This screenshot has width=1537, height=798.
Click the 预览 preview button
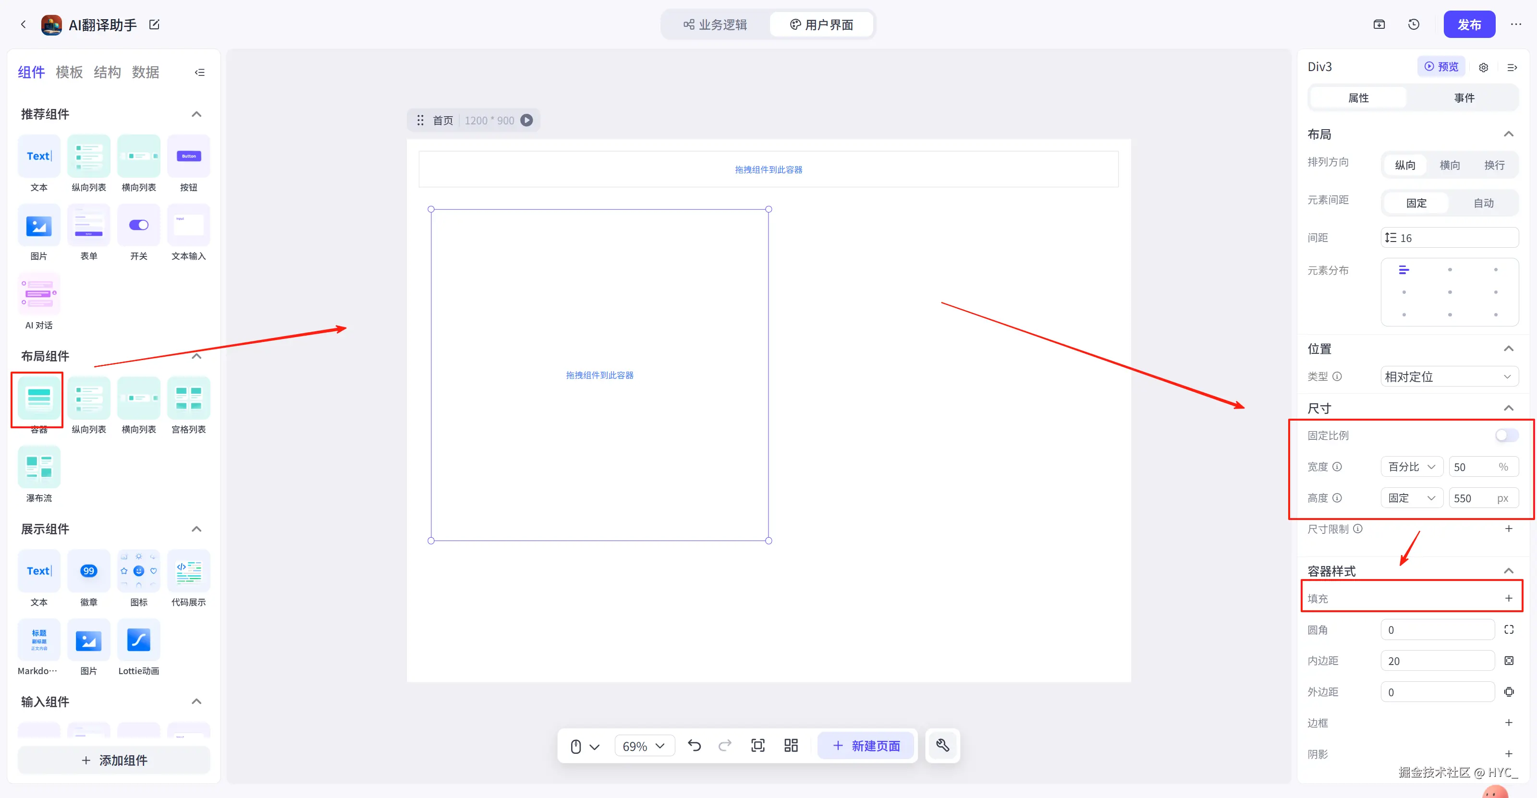tap(1441, 66)
